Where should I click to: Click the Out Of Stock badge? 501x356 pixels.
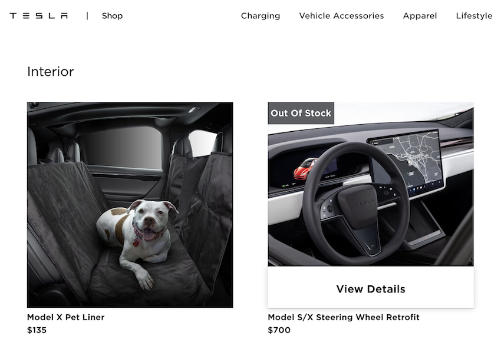[301, 113]
